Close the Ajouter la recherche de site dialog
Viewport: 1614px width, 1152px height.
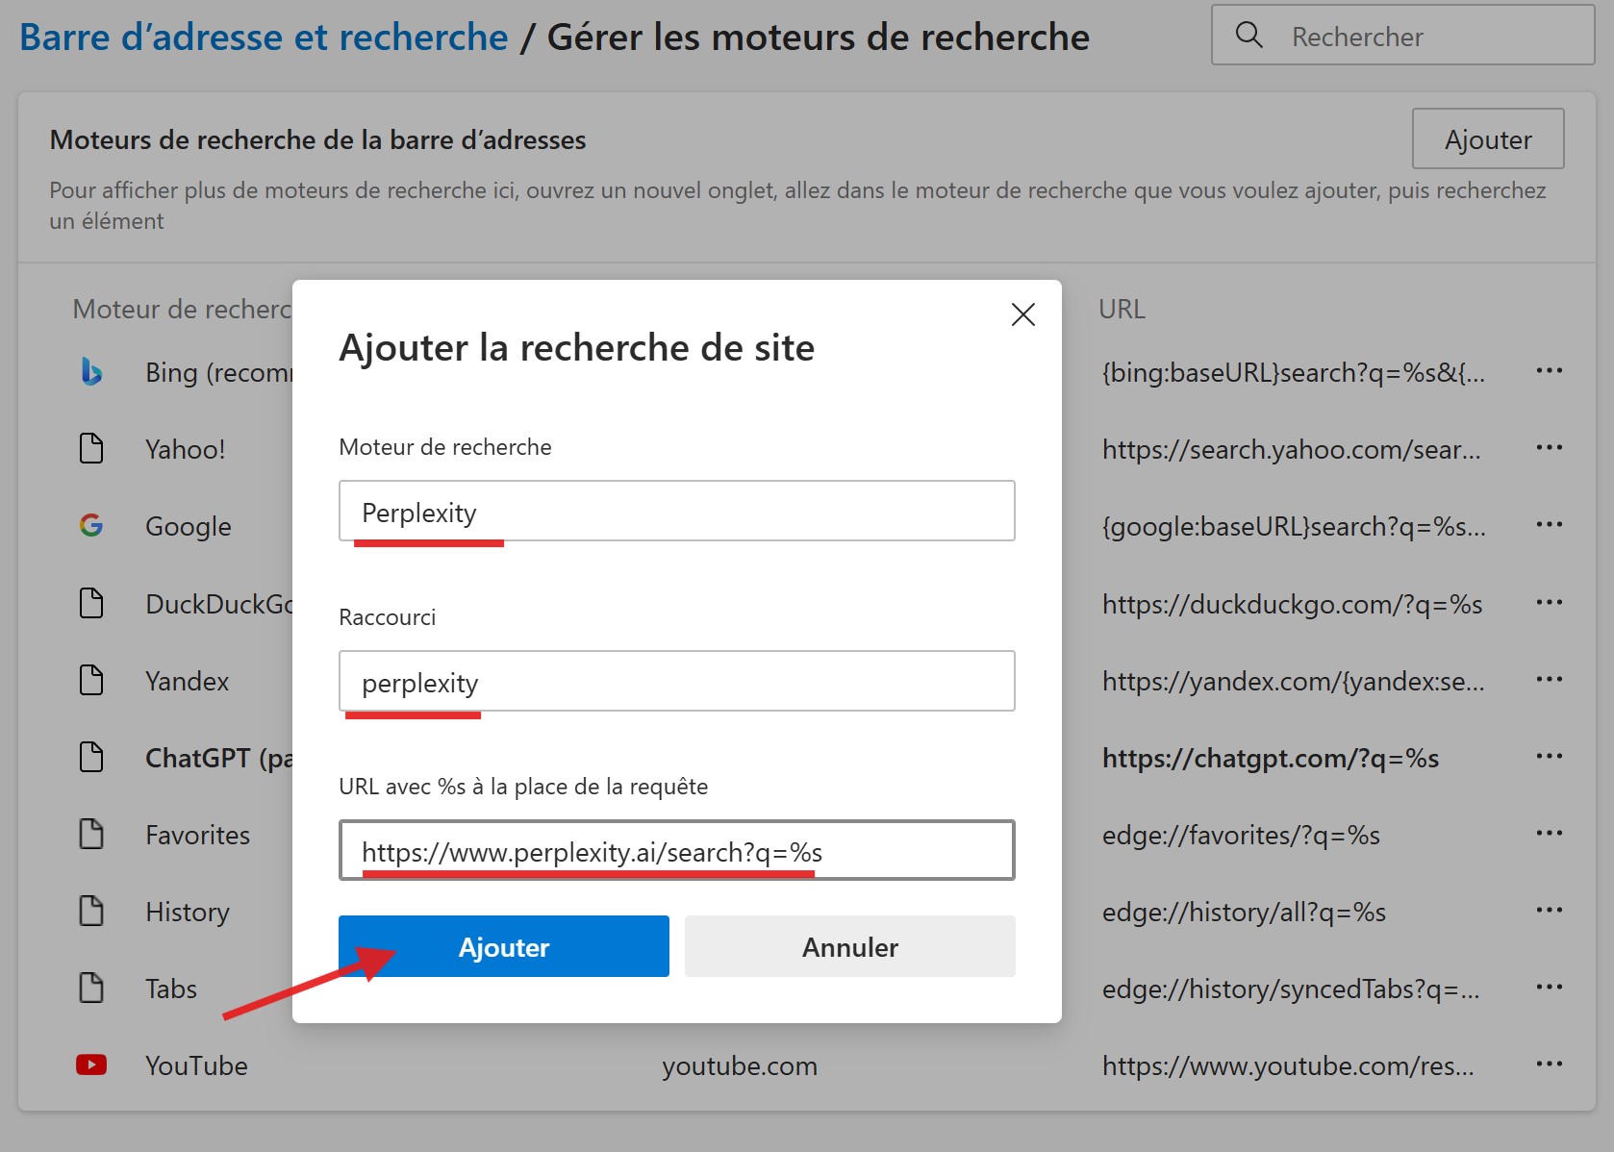1023,314
